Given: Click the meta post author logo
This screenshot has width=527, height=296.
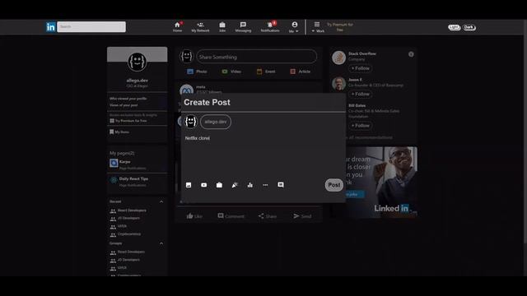Looking at the screenshot, I should pos(187,90).
